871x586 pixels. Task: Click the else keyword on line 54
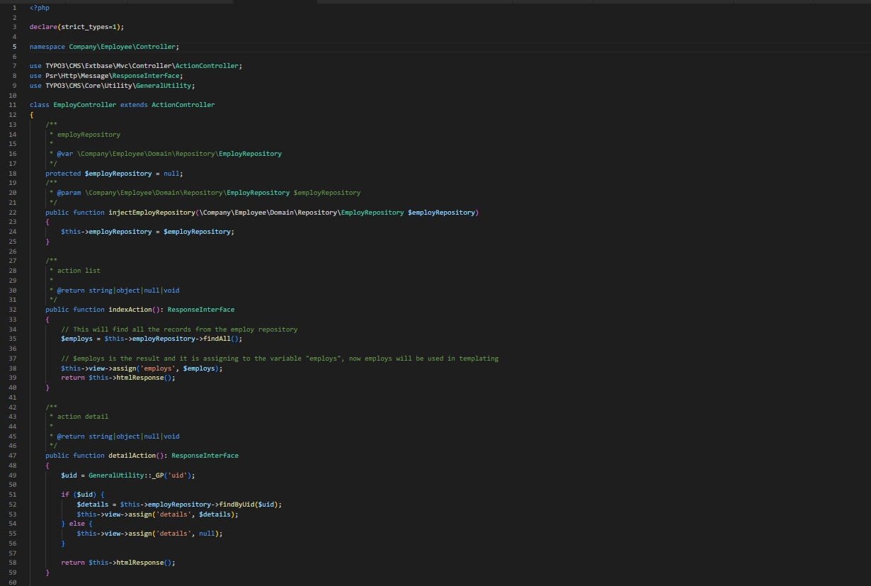coord(76,524)
